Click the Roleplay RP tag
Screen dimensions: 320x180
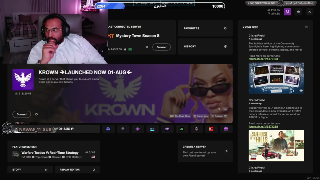(219, 116)
